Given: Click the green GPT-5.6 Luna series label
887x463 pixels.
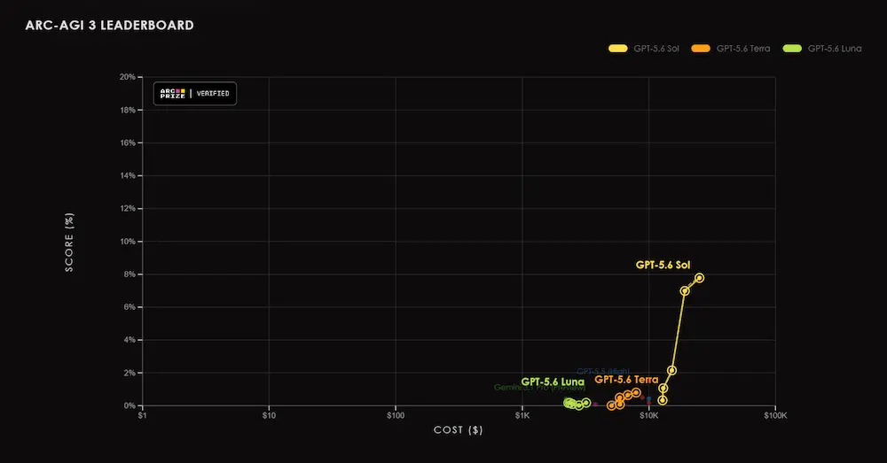Looking at the screenshot, I should pos(553,382).
